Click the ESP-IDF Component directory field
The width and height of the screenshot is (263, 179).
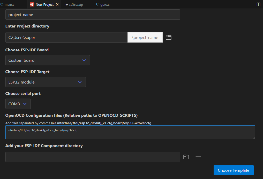point(93,157)
